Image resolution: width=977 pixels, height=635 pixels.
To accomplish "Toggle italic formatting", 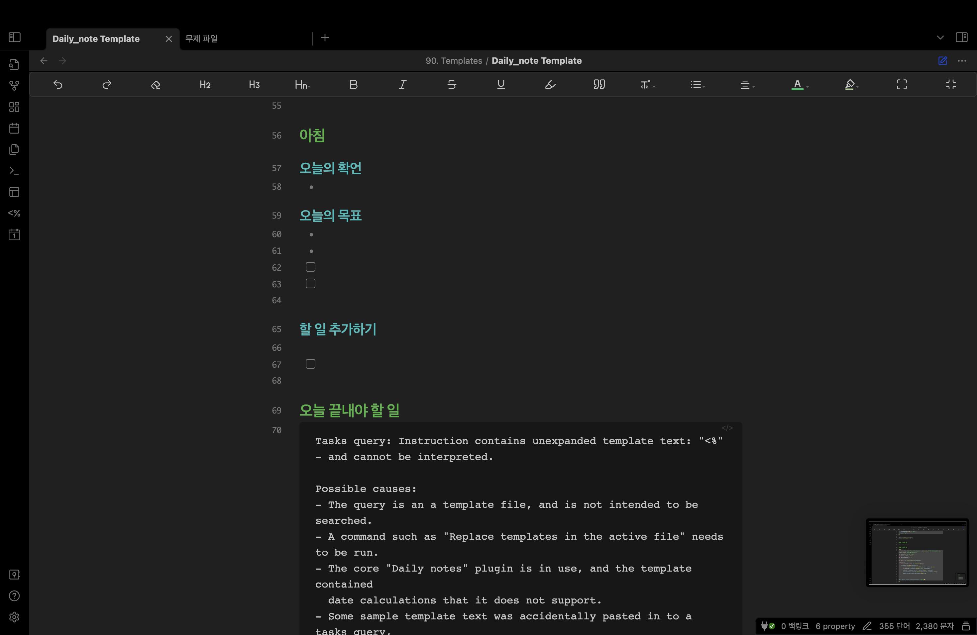I will click(403, 84).
